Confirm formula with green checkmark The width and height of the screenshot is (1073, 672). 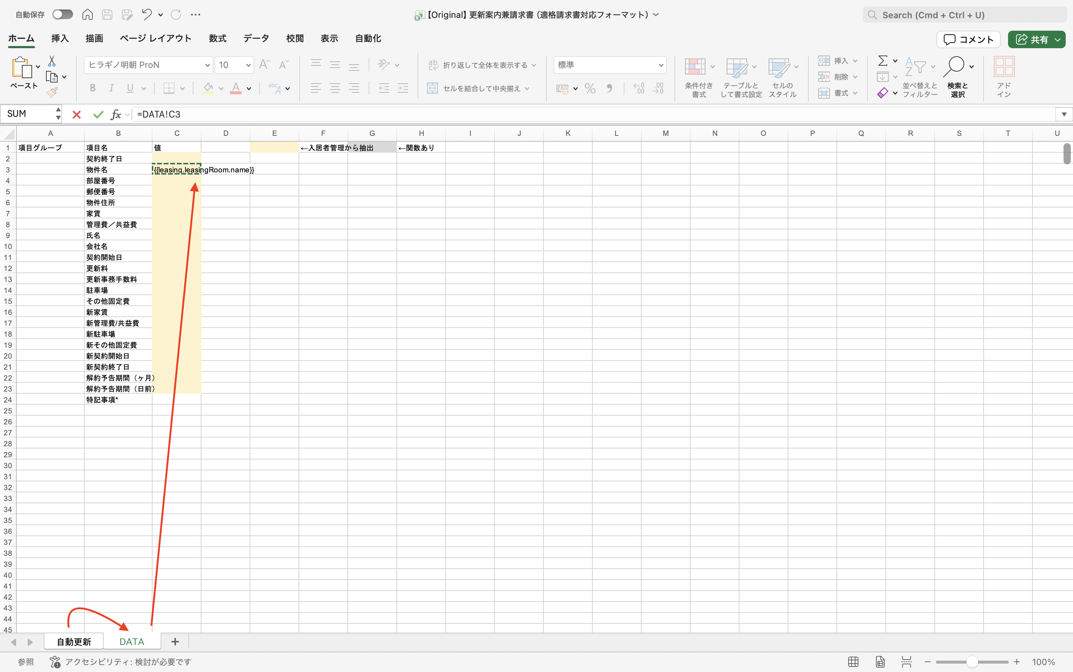98,115
